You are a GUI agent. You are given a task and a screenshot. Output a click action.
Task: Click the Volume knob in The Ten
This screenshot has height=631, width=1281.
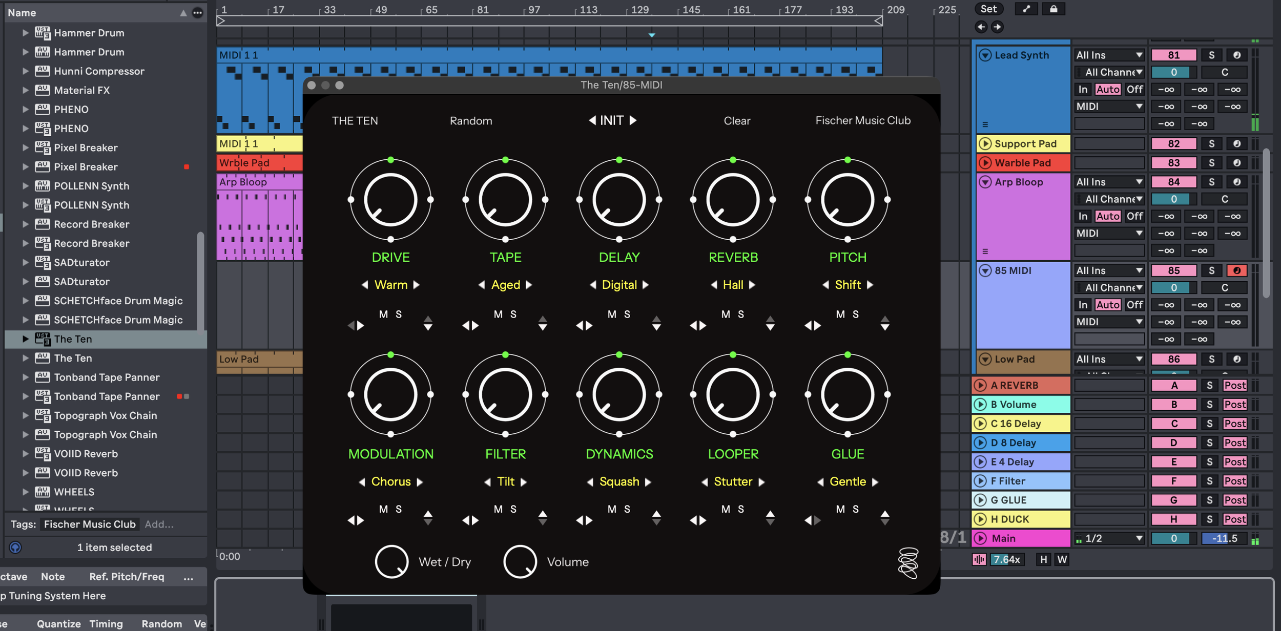[520, 562]
